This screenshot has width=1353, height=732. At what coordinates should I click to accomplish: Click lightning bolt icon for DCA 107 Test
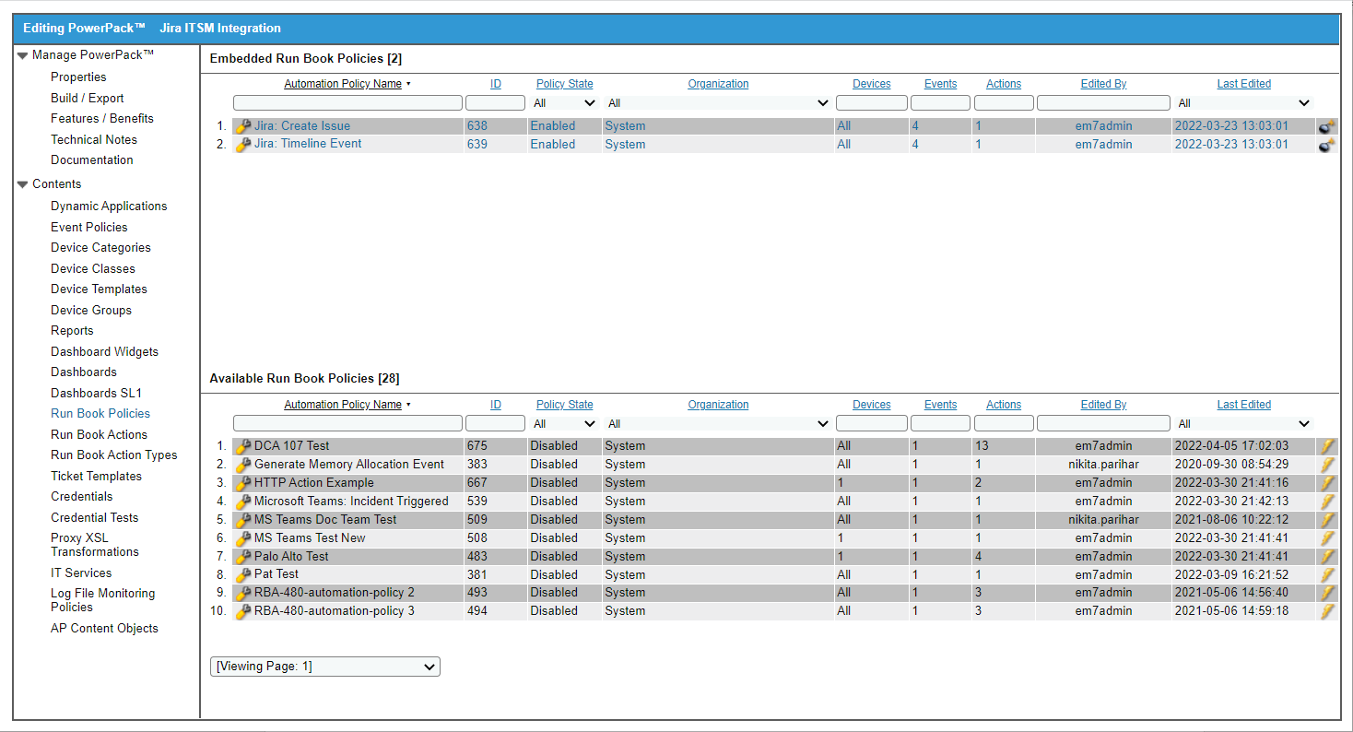click(1327, 446)
